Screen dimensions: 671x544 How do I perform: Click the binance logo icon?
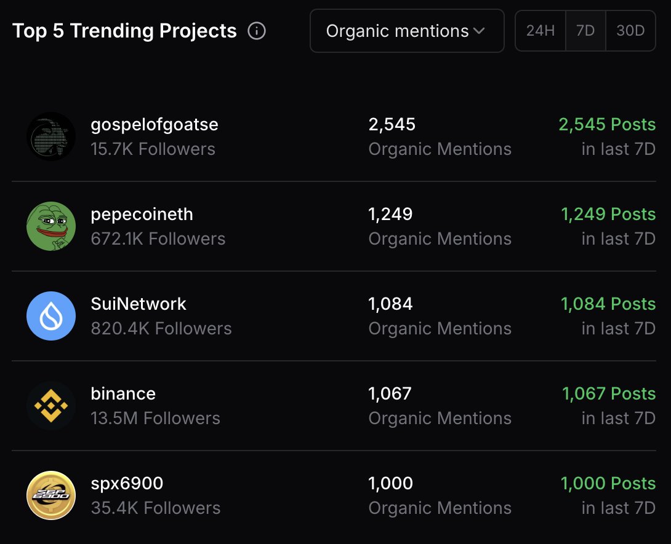point(51,406)
